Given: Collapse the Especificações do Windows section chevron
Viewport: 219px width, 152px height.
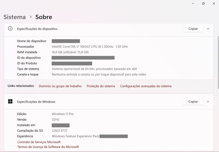Looking at the screenshot, I should coord(208,102).
